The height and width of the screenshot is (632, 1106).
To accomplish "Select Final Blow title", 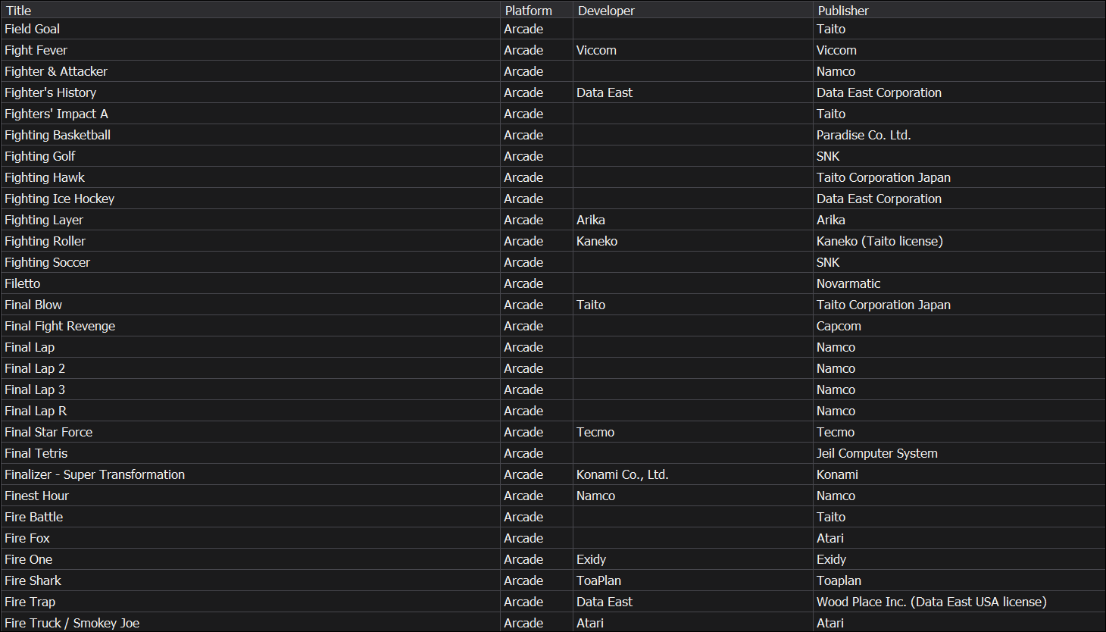I will coord(33,305).
